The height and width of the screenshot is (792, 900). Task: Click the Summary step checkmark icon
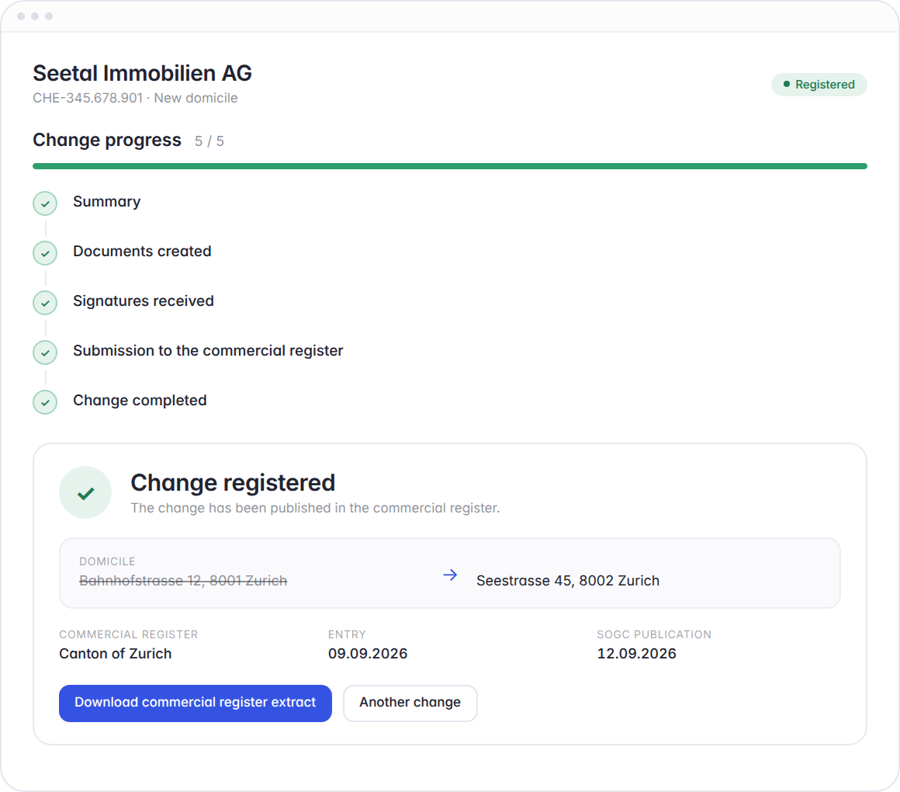point(45,203)
